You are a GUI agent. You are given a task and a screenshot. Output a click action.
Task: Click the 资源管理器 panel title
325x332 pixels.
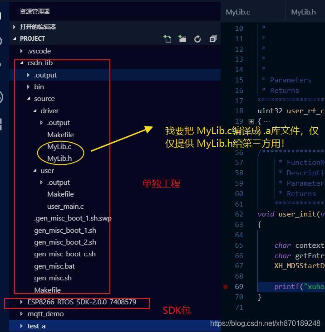(x=35, y=11)
